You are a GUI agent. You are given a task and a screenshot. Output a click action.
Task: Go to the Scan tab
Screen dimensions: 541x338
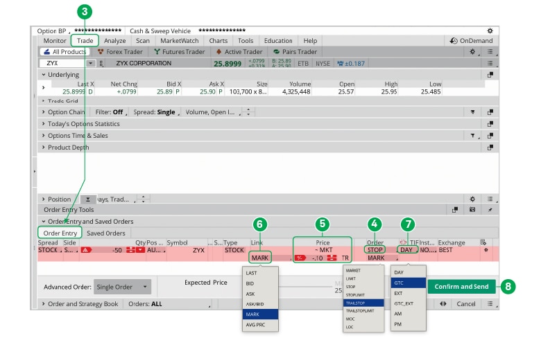[142, 41]
